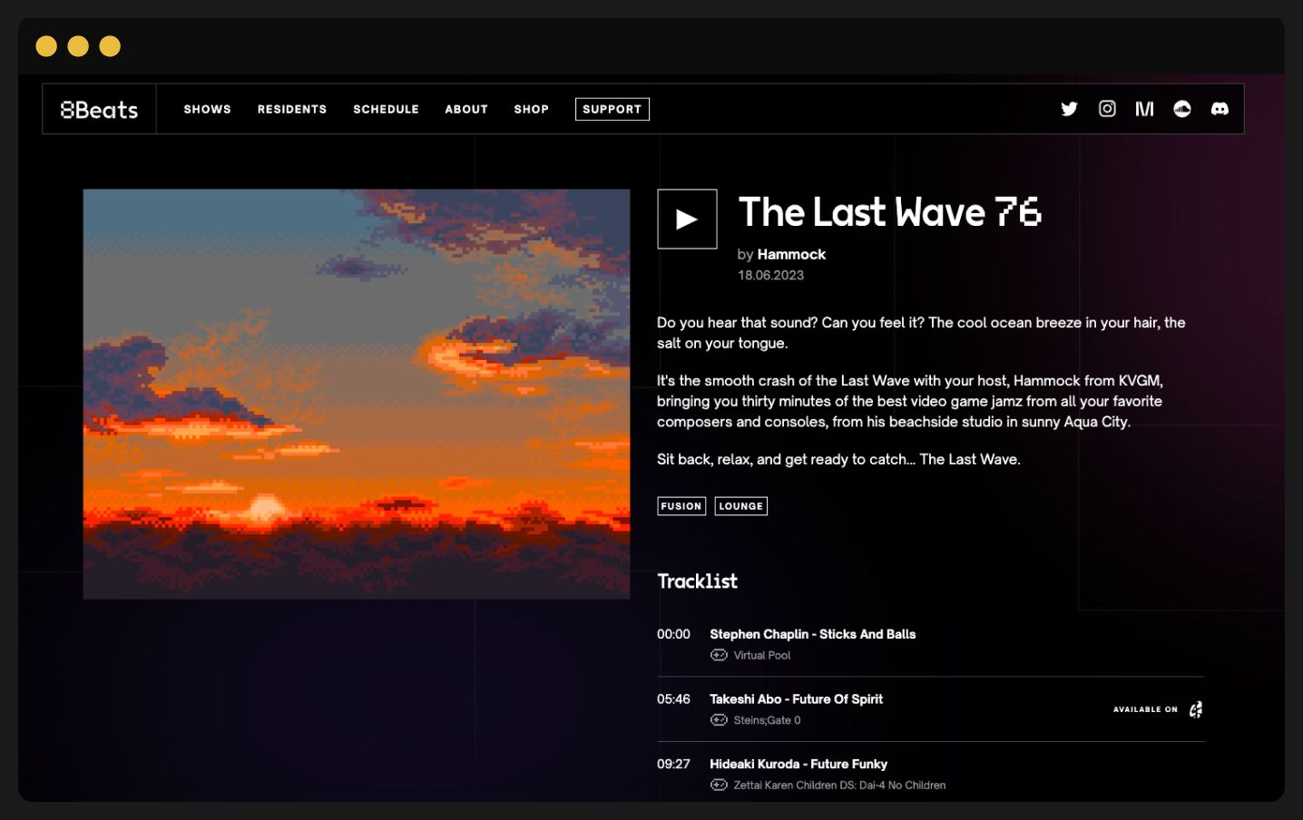Select the Fusion genre tag
The image size is (1303, 820).
click(681, 506)
